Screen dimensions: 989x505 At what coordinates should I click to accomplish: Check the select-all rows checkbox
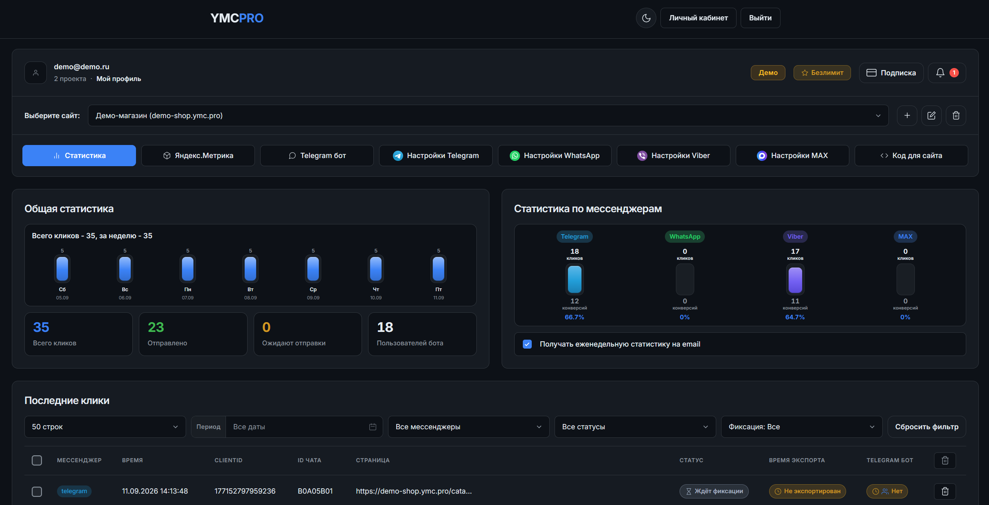37,460
